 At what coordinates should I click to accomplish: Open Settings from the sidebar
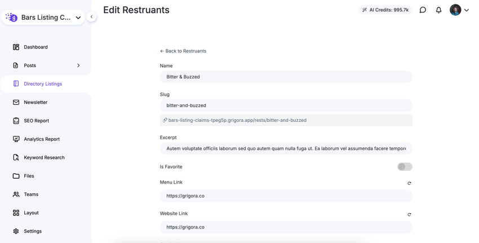[x=32, y=231]
